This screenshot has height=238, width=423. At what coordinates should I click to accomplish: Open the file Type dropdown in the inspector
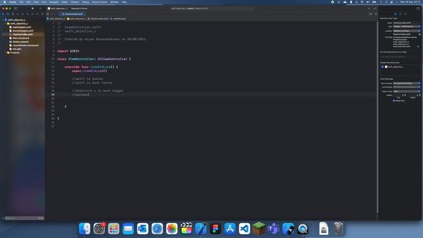[406, 26]
